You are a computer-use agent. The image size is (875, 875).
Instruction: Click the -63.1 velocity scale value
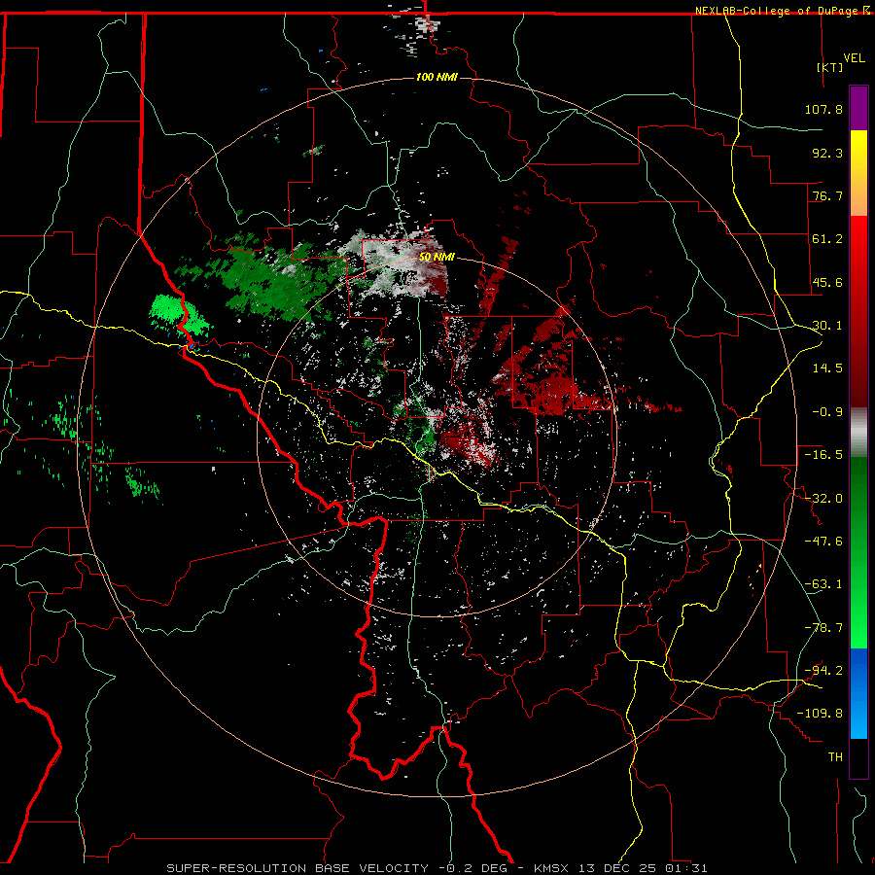point(823,584)
